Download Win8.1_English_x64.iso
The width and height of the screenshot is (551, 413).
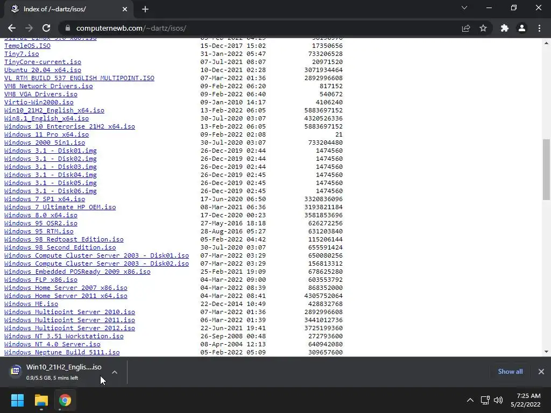pyautogui.click(x=46, y=118)
